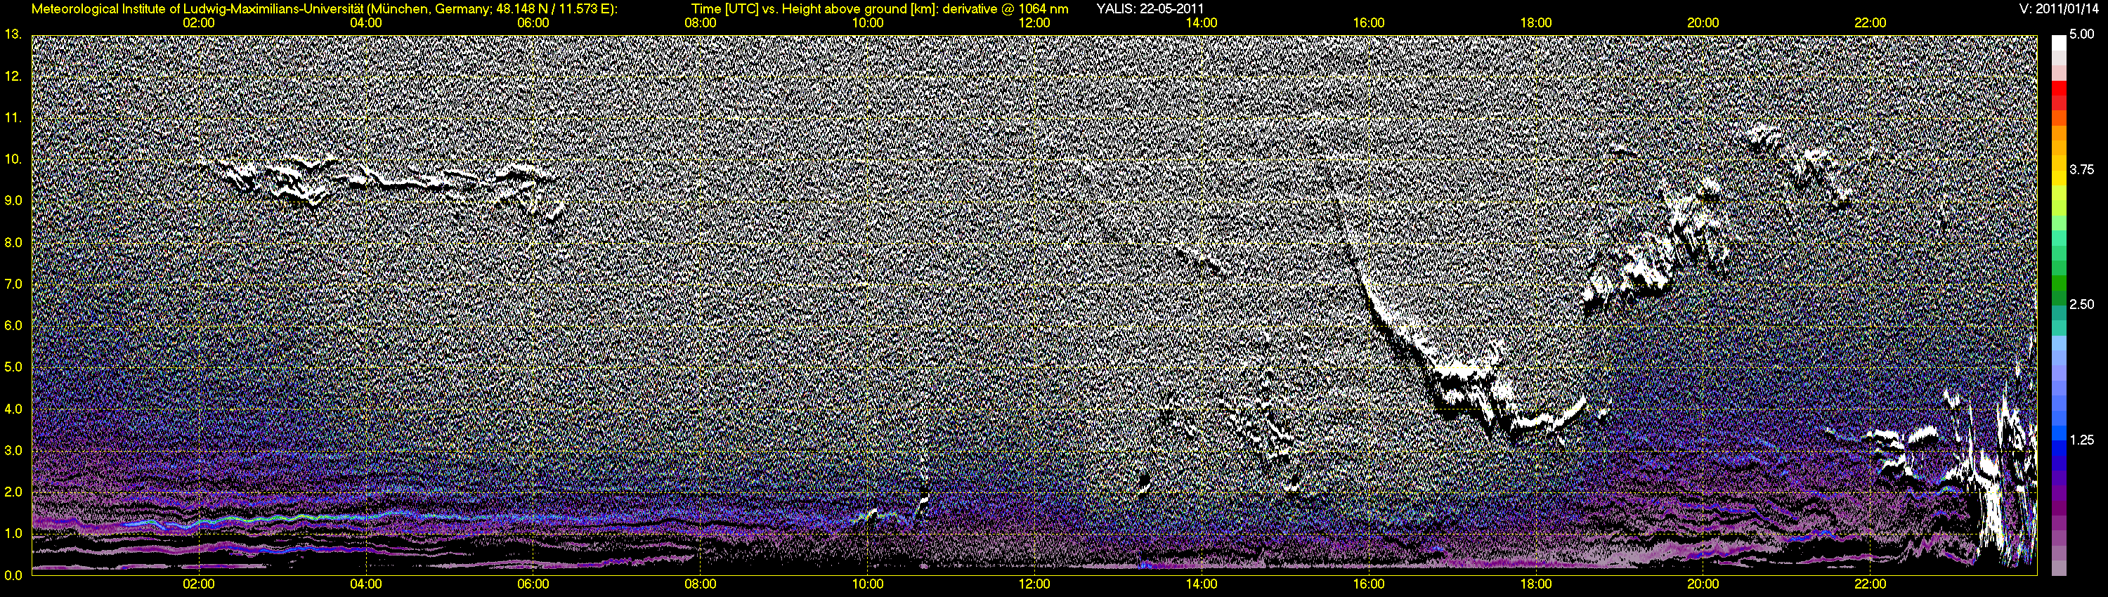Click the '7.0' height axis label
This screenshot has width=2108, height=597.
coord(13,284)
